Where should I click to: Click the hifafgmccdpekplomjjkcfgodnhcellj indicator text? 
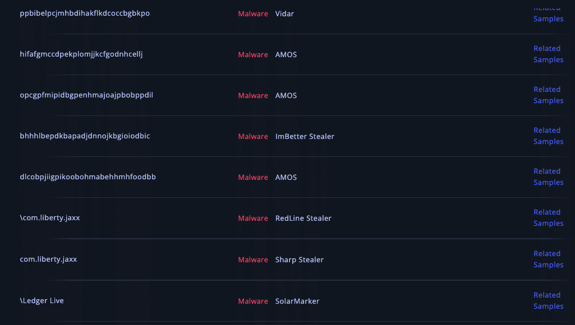tap(81, 54)
